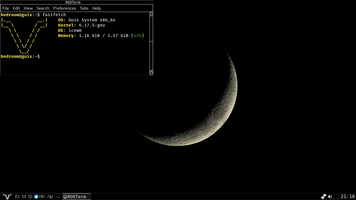Click the blue browser icon in taskbar
The width and height of the screenshot is (356, 200).
click(x=36, y=197)
